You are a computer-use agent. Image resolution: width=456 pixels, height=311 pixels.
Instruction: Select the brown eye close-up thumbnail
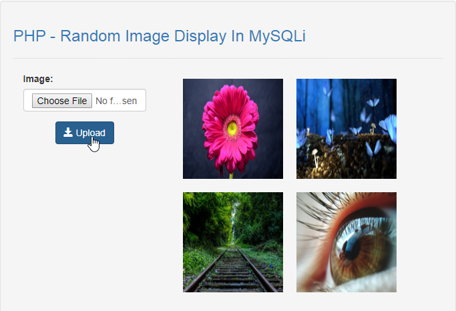point(347,242)
